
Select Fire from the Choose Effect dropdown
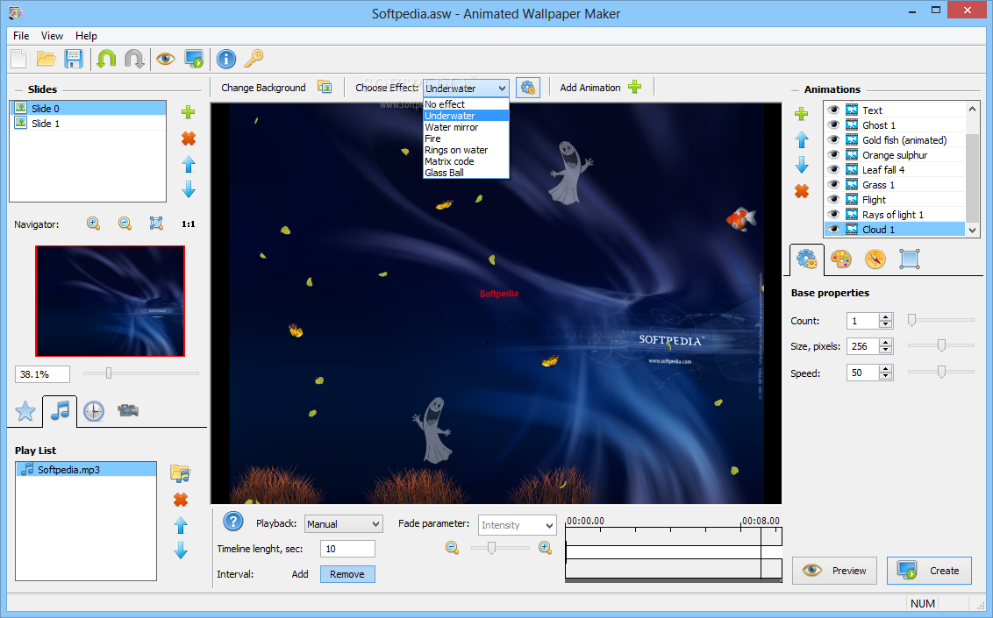click(432, 138)
